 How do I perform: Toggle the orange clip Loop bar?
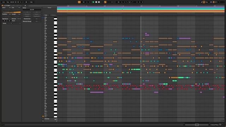tap(12, 12)
